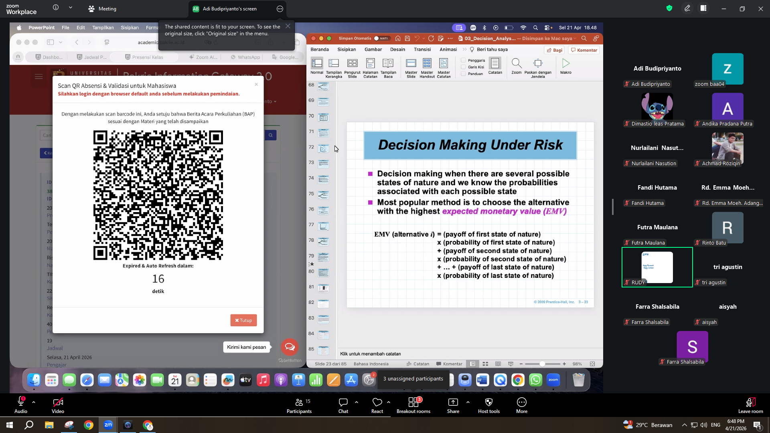The height and width of the screenshot is (433, 770).
Task: Open Breakout rooms in Zoom
Action: (x=413, y=405)
